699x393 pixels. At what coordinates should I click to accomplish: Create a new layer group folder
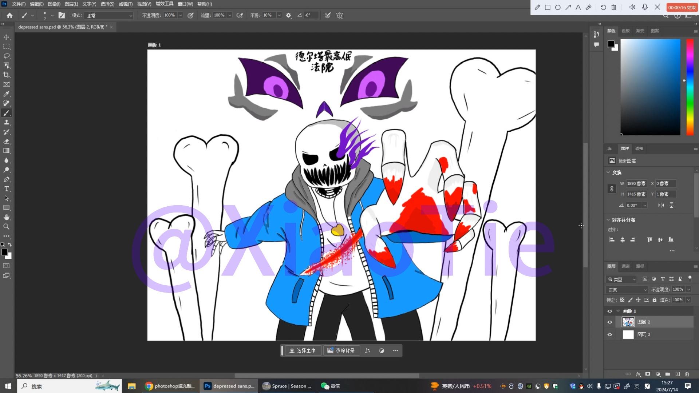coord(668,374)
